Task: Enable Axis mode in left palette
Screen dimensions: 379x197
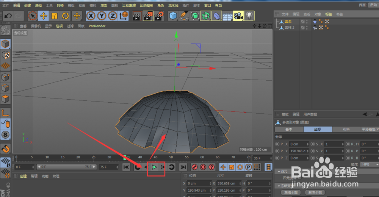Action: click(x=6, y=113)
